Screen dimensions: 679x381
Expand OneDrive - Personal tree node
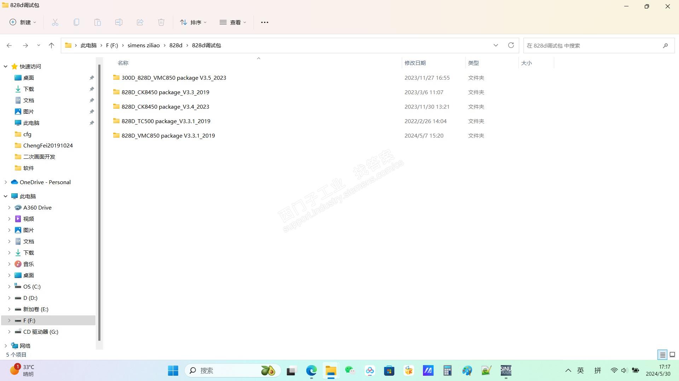[6, 182]
